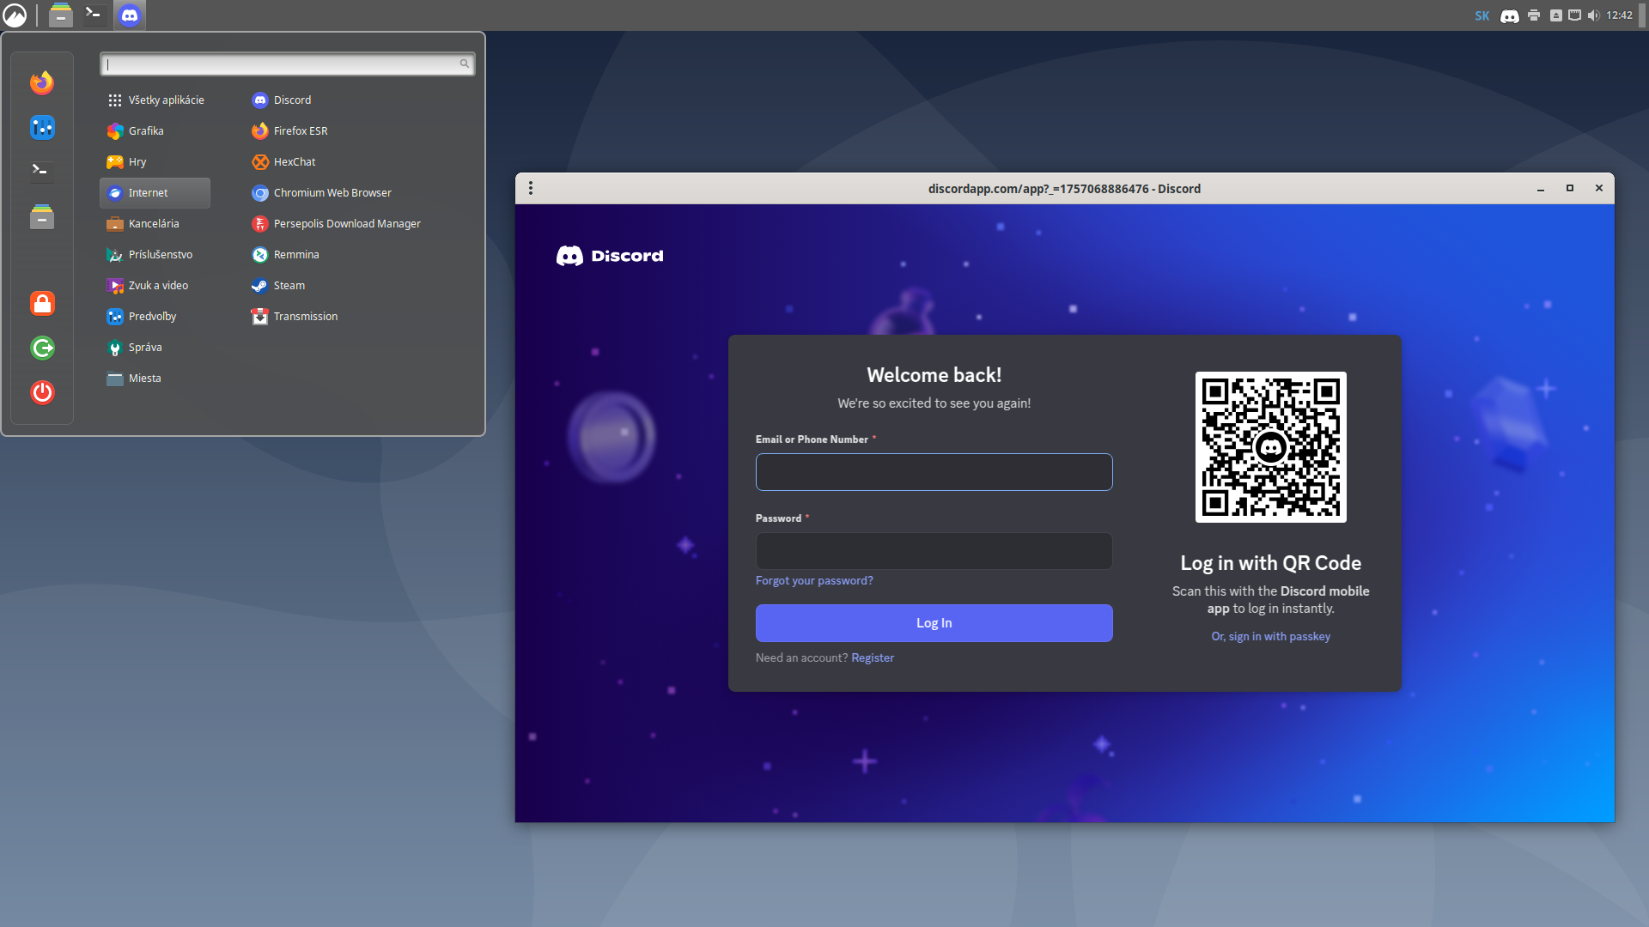Launch Steam from the menu
1649x927 pixels.
point(278,286)
